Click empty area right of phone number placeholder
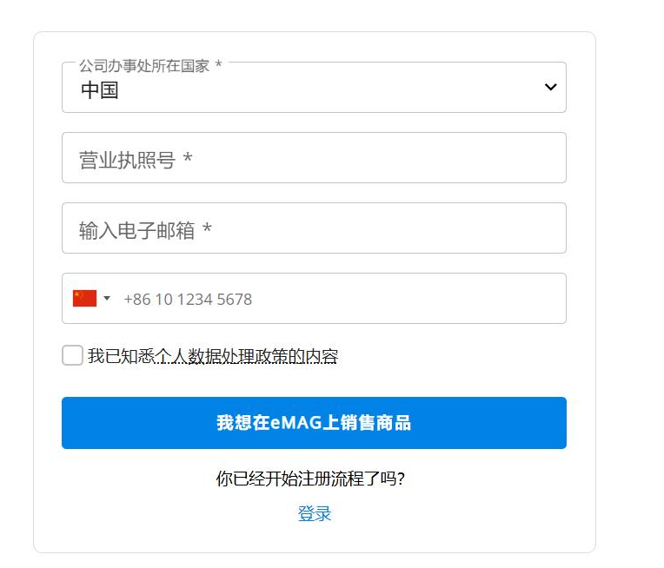Screen dimensions: 664x568 point(407,299)
